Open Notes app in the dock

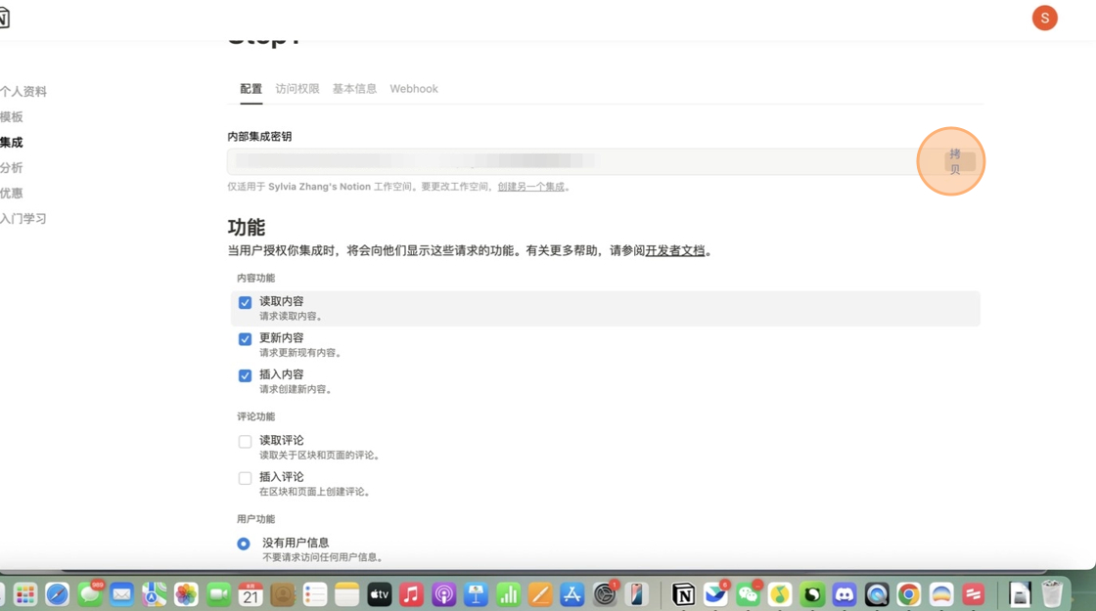tap(346, 595)
